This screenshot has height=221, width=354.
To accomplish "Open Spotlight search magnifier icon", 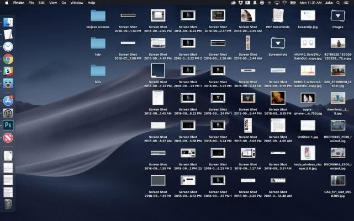I will pos(337,3).
